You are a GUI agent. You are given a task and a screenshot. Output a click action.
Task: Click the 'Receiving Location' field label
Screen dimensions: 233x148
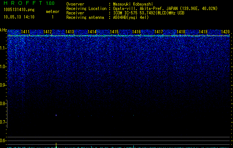86,9
